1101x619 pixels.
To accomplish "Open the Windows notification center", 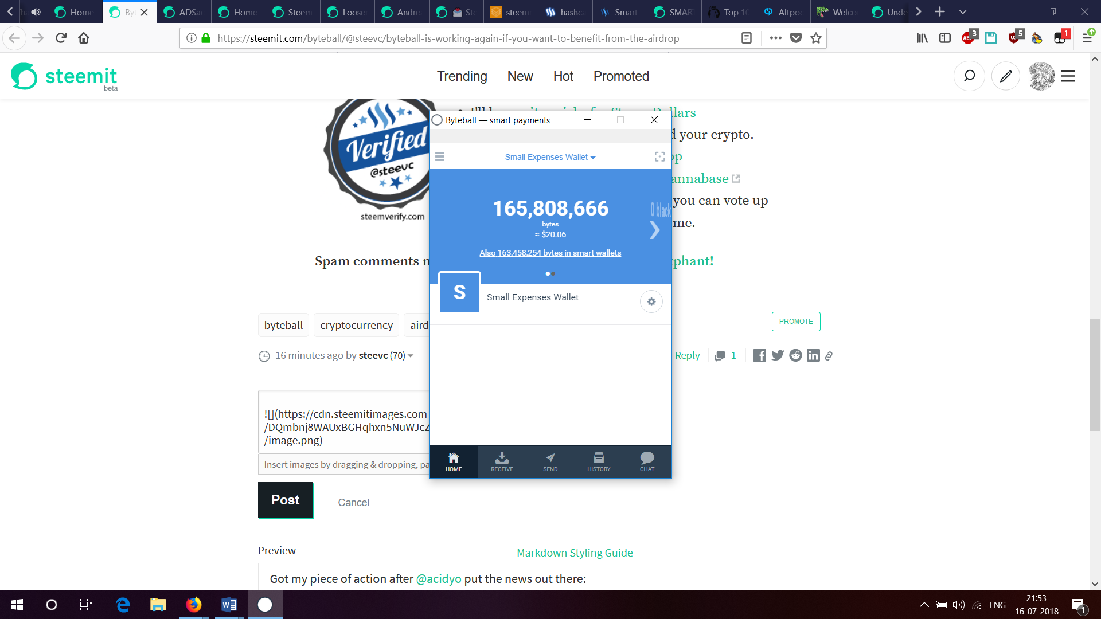I will (x=1078, y=605).
